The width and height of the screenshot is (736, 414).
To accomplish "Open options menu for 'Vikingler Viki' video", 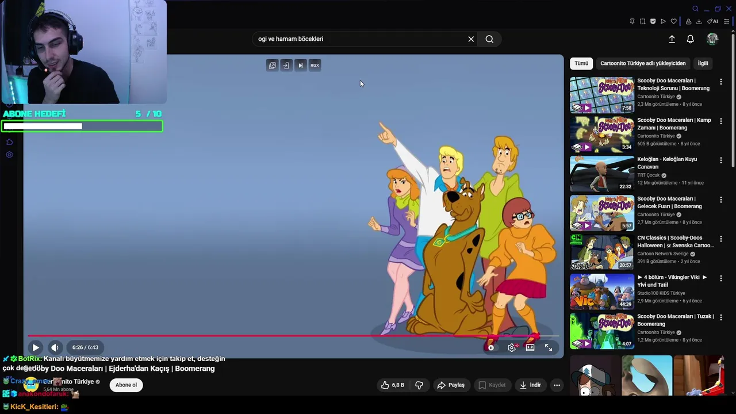I will click(x=720, y=278).
